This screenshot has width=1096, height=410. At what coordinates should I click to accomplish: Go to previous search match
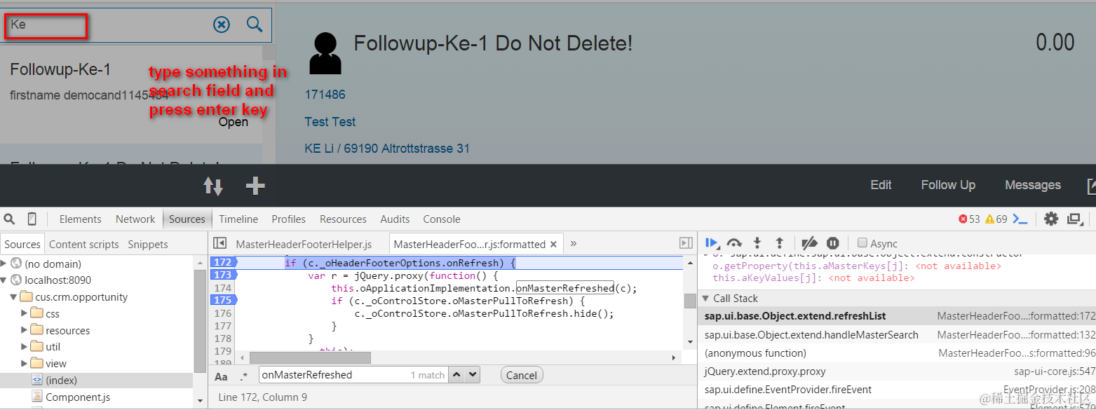[x=457, y=375]
